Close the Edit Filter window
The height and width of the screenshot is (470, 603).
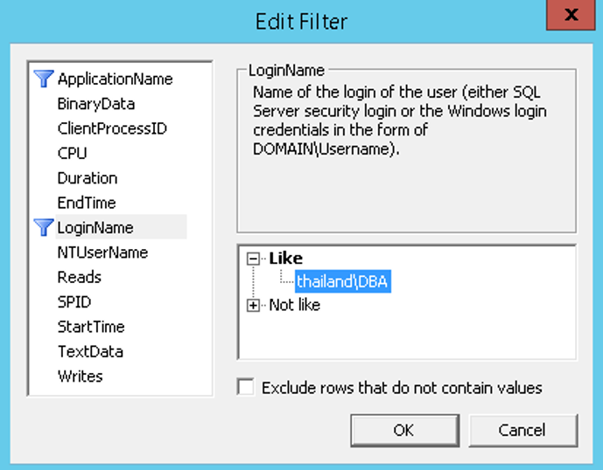pyautogui.click(x=572, y=16)
